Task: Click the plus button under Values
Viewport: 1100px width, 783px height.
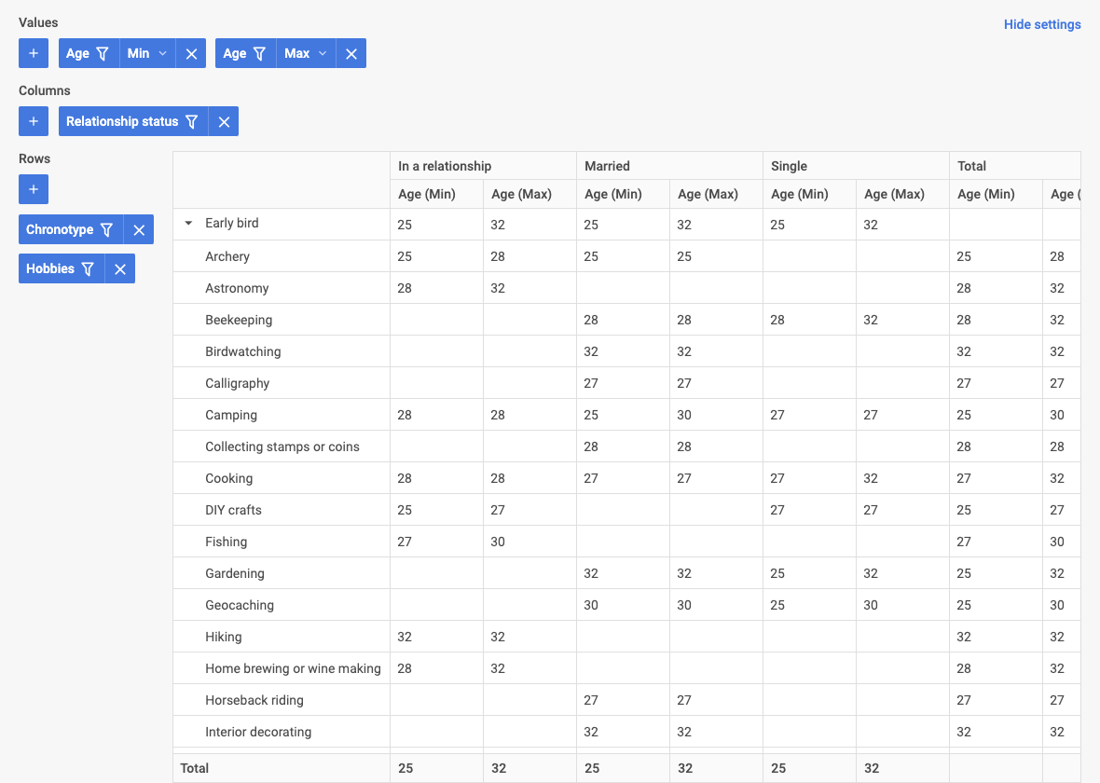Action: [34, 53]
